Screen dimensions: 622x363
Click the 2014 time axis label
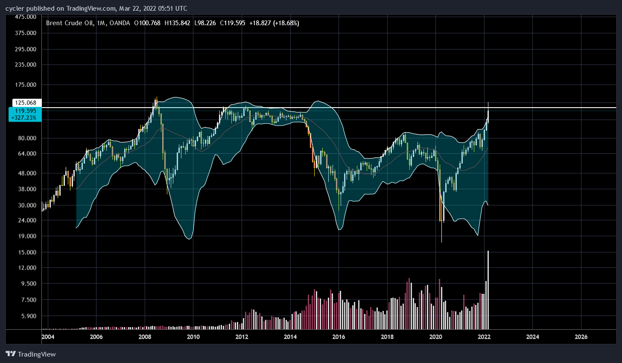(x=290, y=337)
